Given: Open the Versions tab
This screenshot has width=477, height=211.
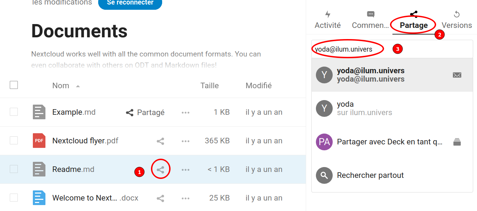Looking at the screenshot, I should pyautogui.click(x=456, y=20).
